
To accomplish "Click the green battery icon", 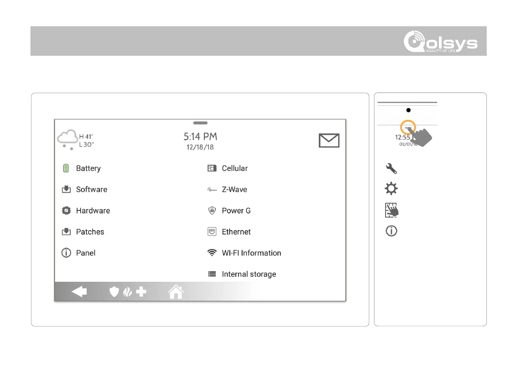I will [x=66, y=168].
